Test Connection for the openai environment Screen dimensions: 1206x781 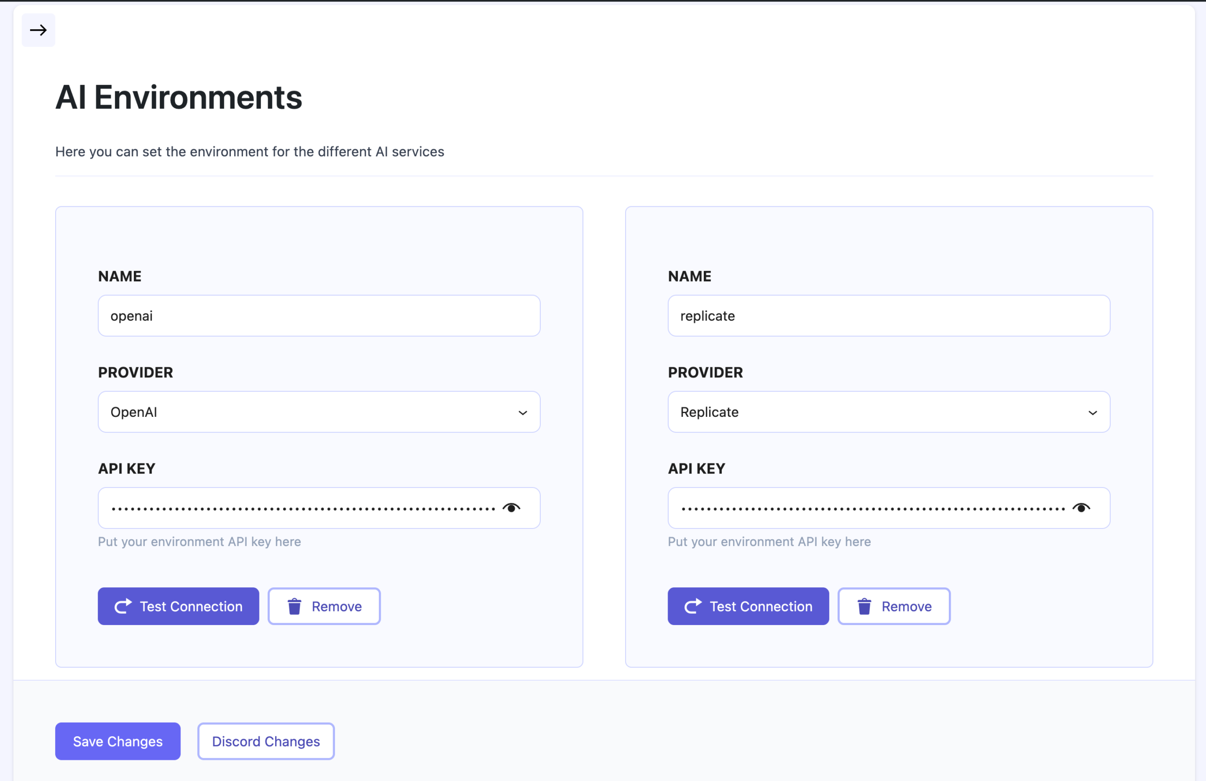pos(179,606)
